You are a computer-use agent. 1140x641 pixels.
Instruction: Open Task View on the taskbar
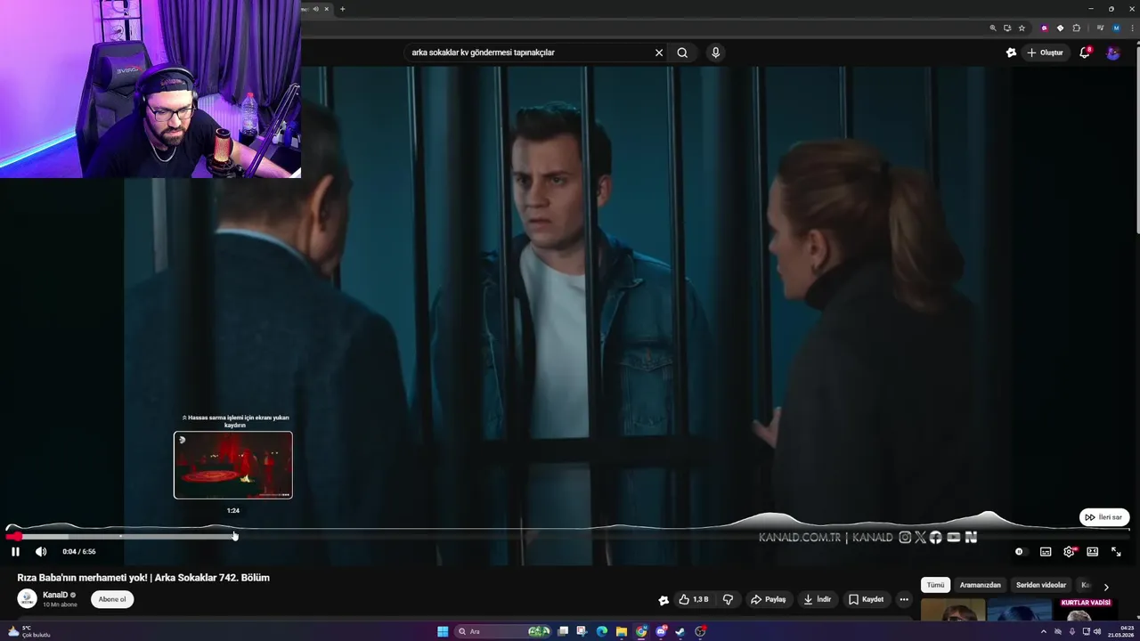(x=563, y=631)
